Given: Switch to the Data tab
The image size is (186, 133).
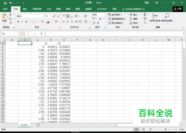Looking at the screenshot, I should [58, 9].
